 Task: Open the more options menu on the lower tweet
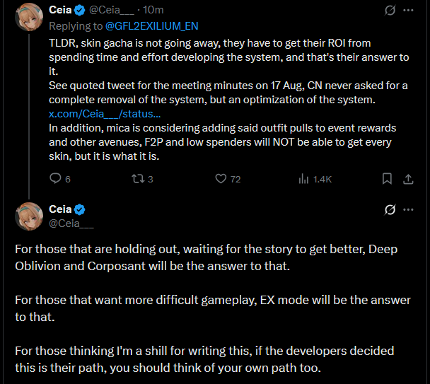408,209
